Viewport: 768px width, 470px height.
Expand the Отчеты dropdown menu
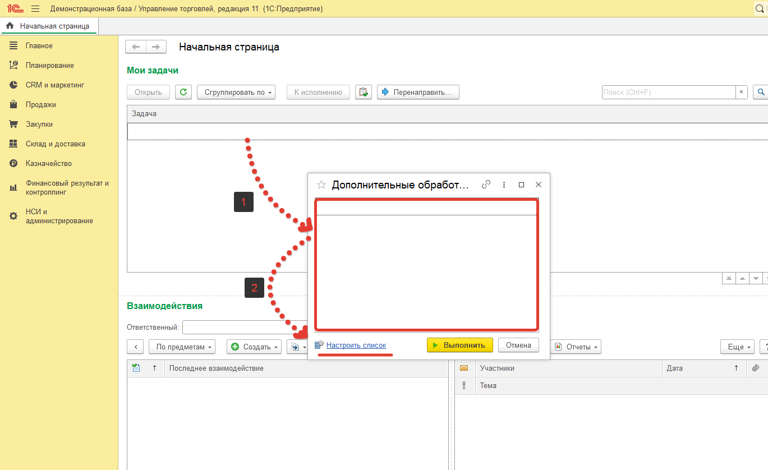[x=577, y=347]
